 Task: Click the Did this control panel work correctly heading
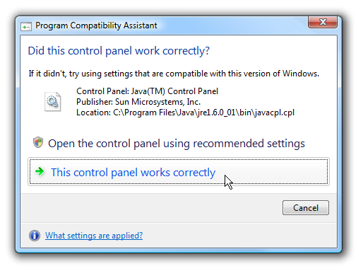(x=119, y=51)
